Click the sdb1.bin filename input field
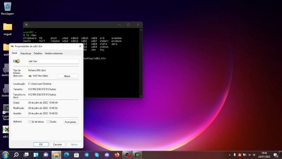This screenshot has width=282, height=159. [53, 61]
